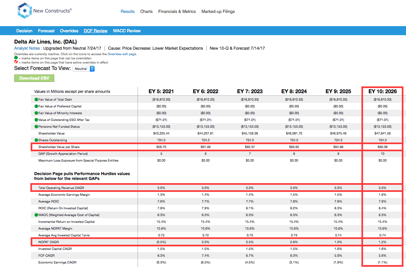Click the EY 8: 2024 column header
This screenshot has height=267, width=406.
(x=294, y=91)
